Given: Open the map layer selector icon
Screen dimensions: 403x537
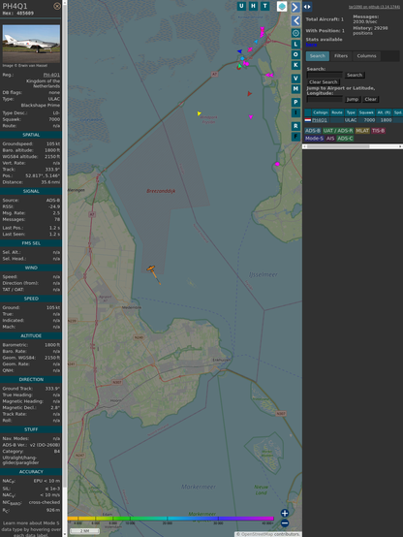Looking at the screenshot, I should pyautogui.click(x=282, y=6).
